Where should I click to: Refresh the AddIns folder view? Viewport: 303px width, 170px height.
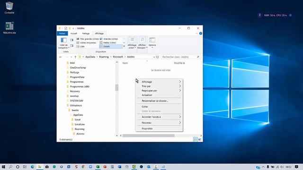click(158, 57)
